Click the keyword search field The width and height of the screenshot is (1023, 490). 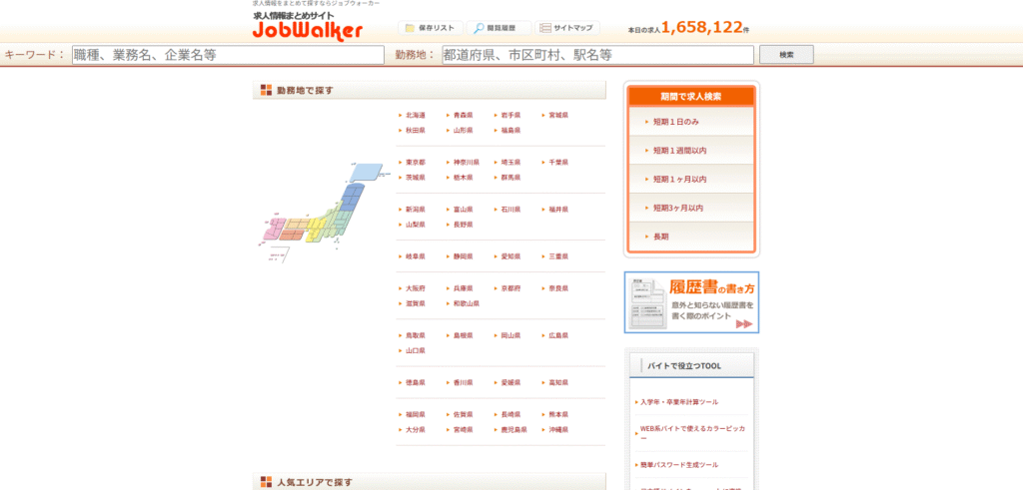click(x=228, y=55)
